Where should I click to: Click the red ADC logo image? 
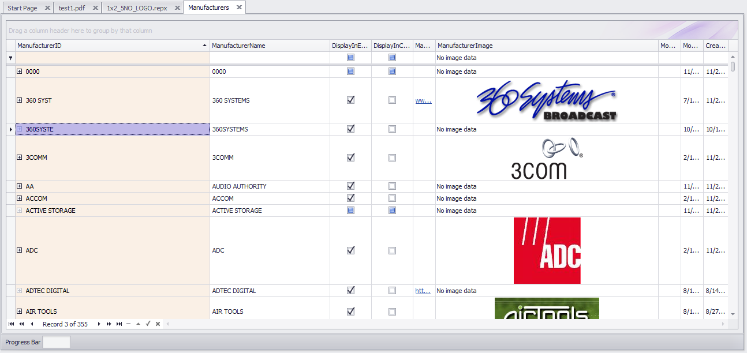click(x=547, y=250)
